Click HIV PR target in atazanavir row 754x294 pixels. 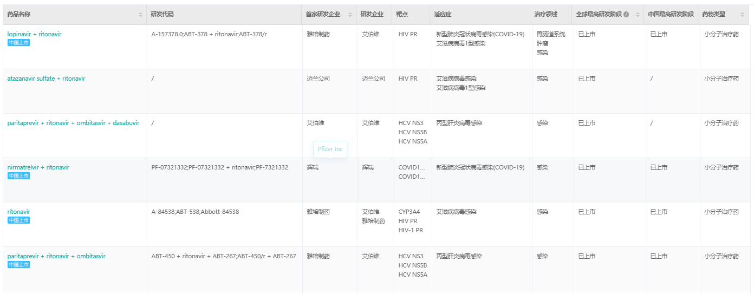pos(408,79)
